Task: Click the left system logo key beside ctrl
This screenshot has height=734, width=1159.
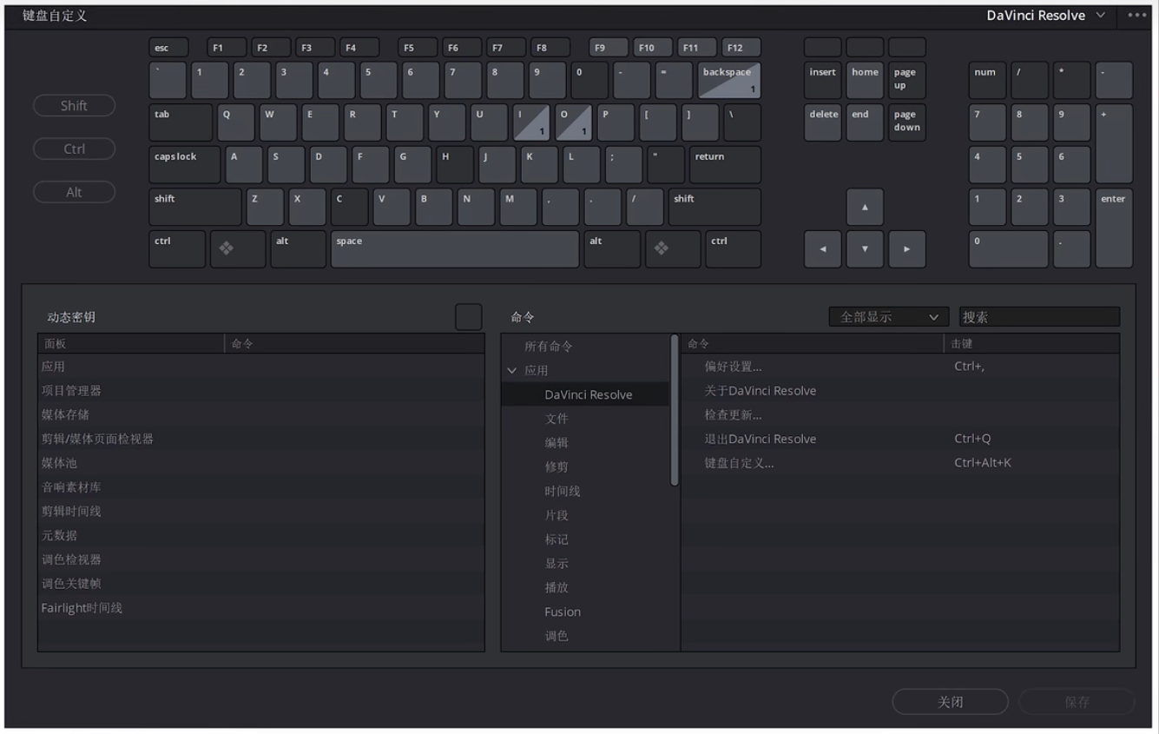Action: [x=238, y=249]
